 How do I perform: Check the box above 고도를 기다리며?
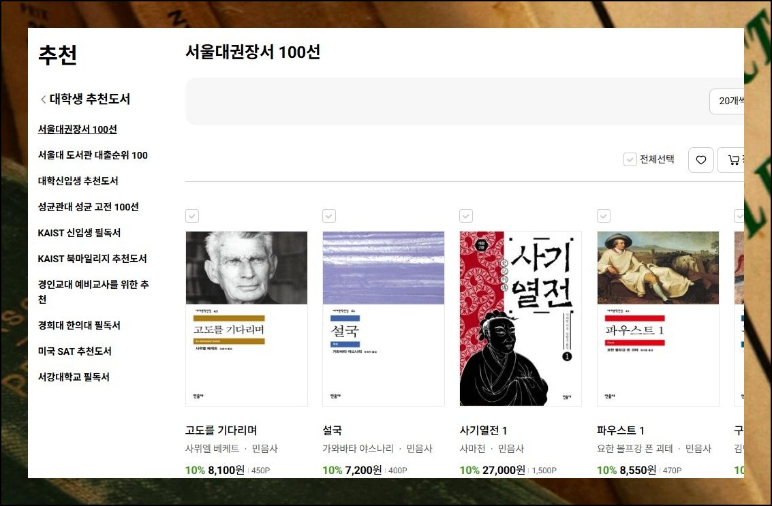pos(192,216)
